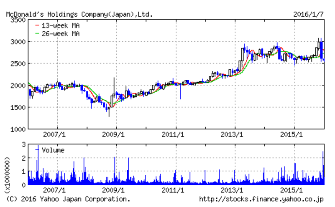Screen dimensions: 335x207
Task: Click the Volume legend label
Action: 54,150
